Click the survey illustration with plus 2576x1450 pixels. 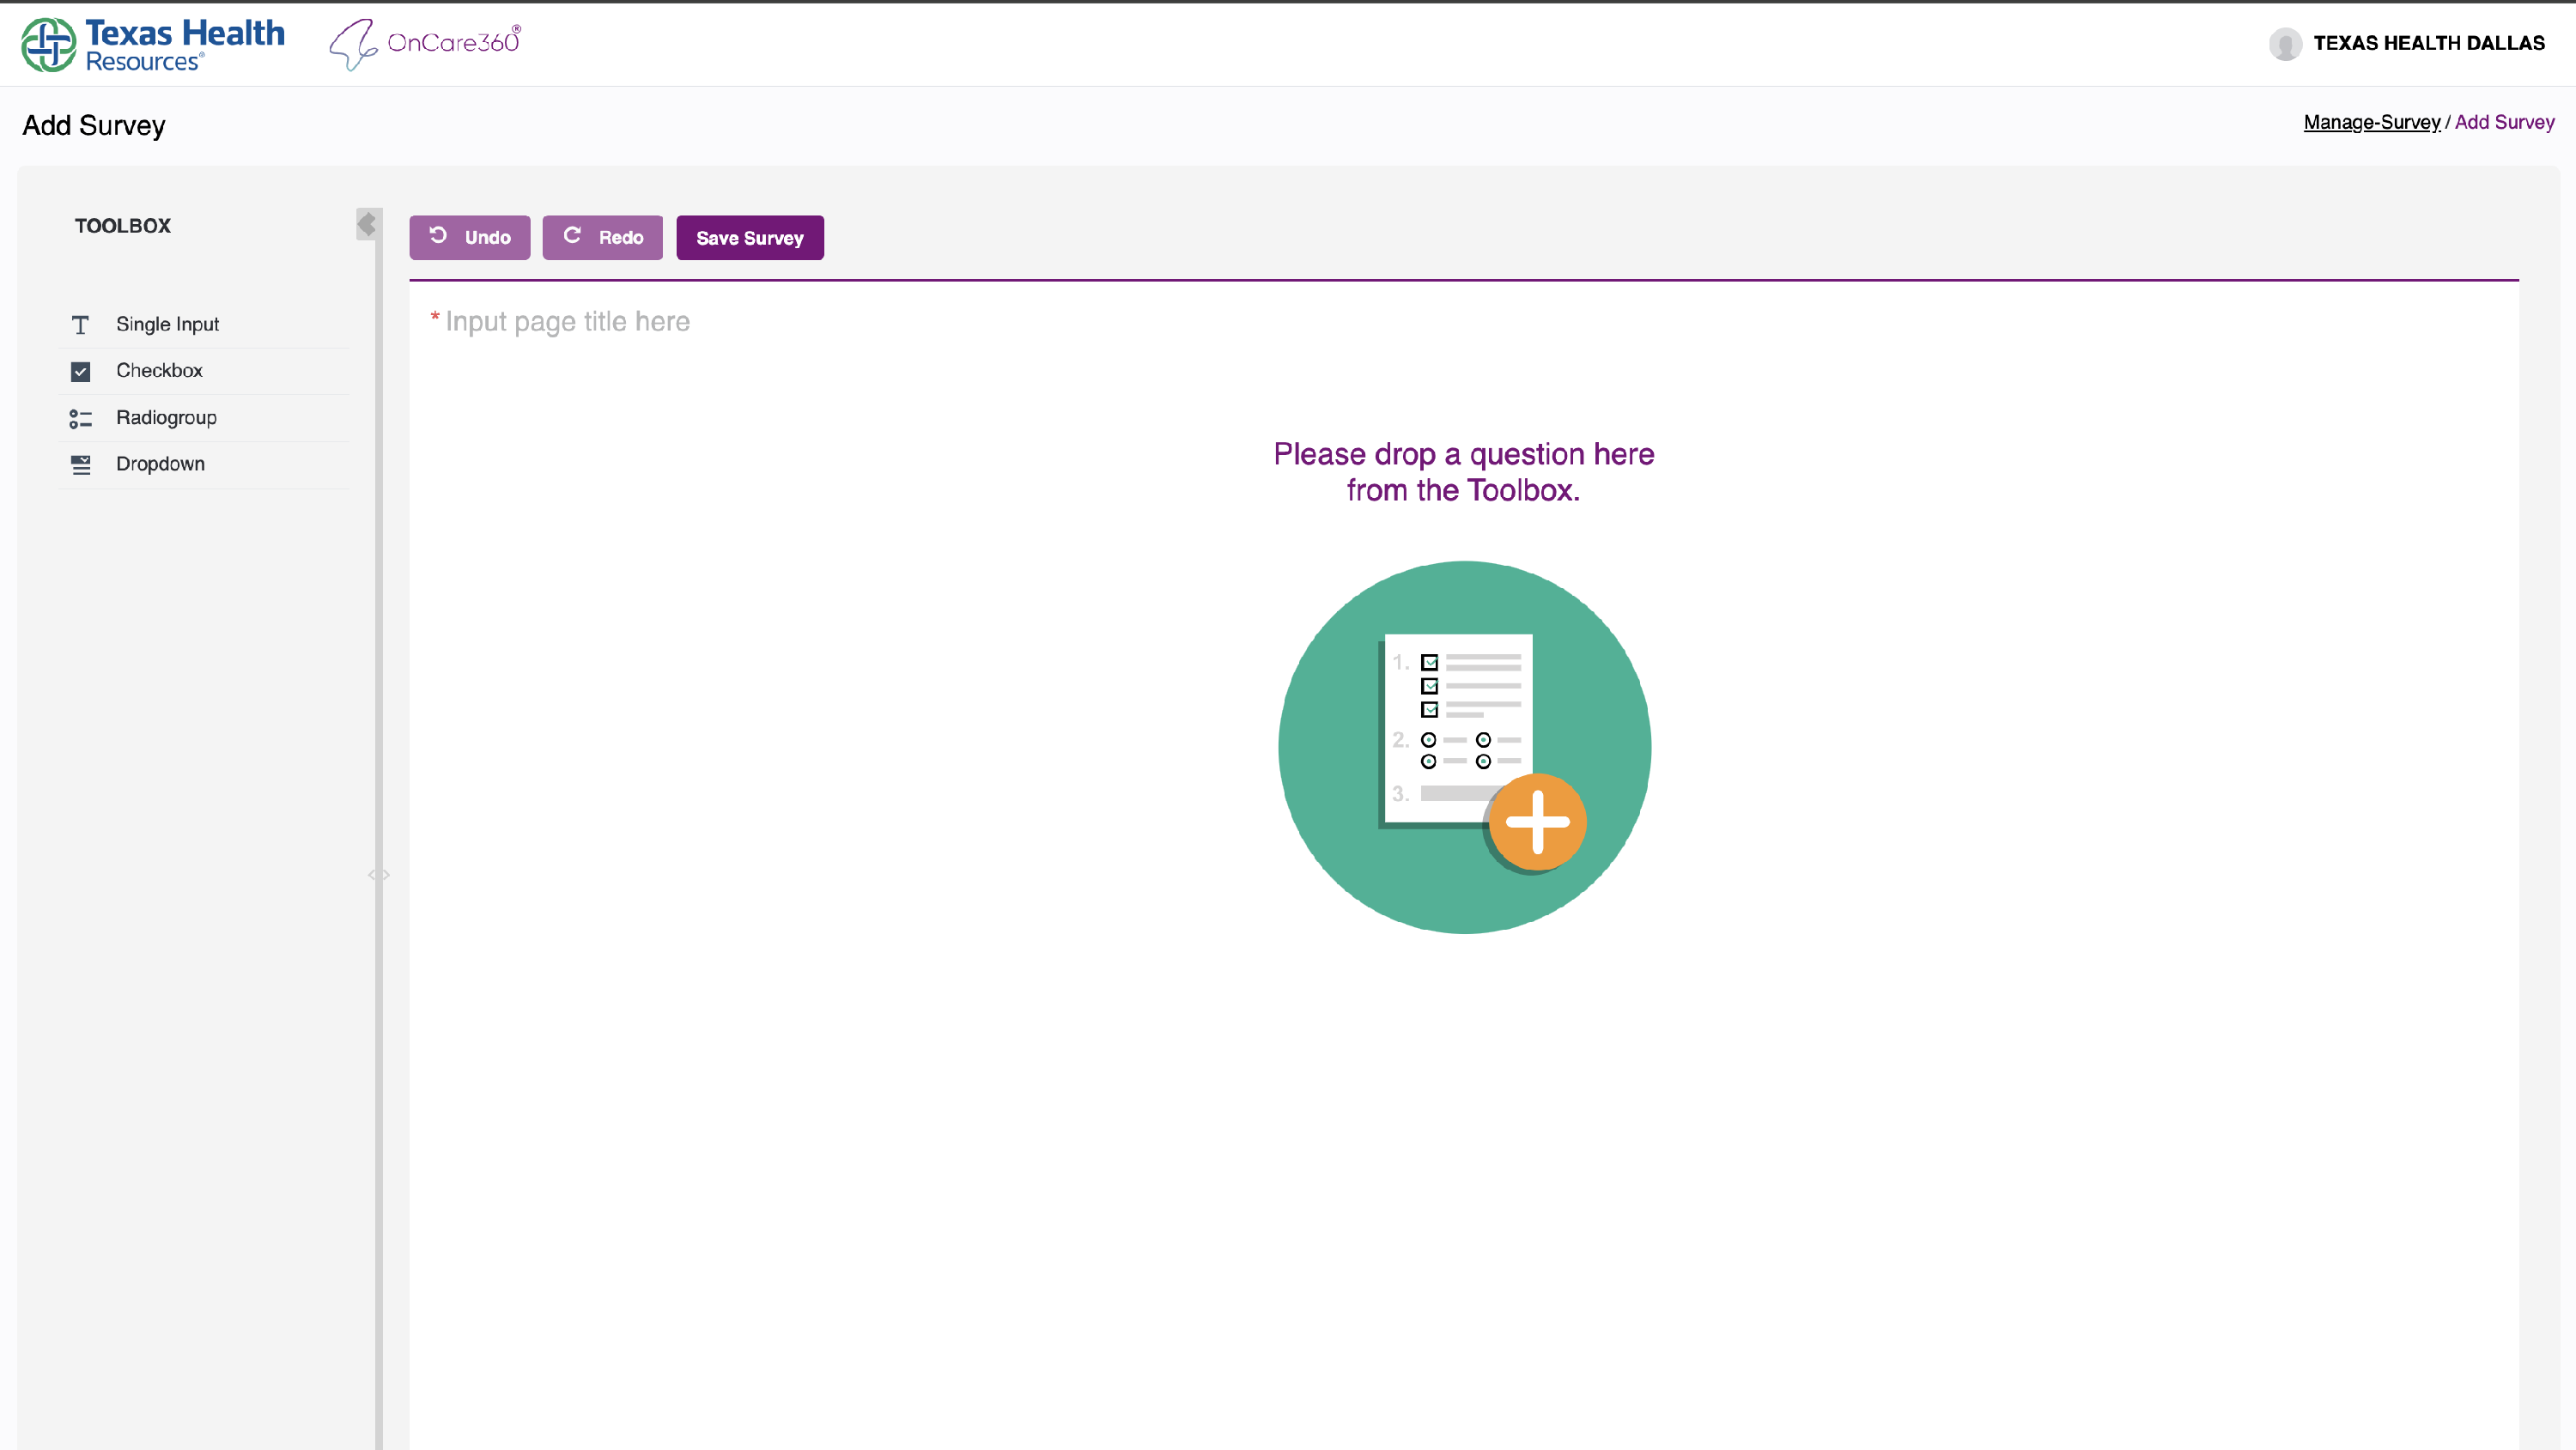[x=1464, y=747]
